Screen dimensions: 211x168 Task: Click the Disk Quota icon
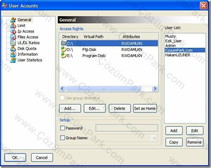(13, 48)
